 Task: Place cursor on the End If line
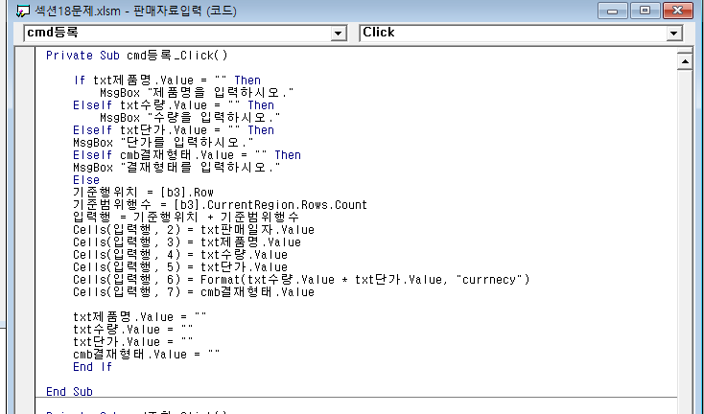tap(92, 367)
